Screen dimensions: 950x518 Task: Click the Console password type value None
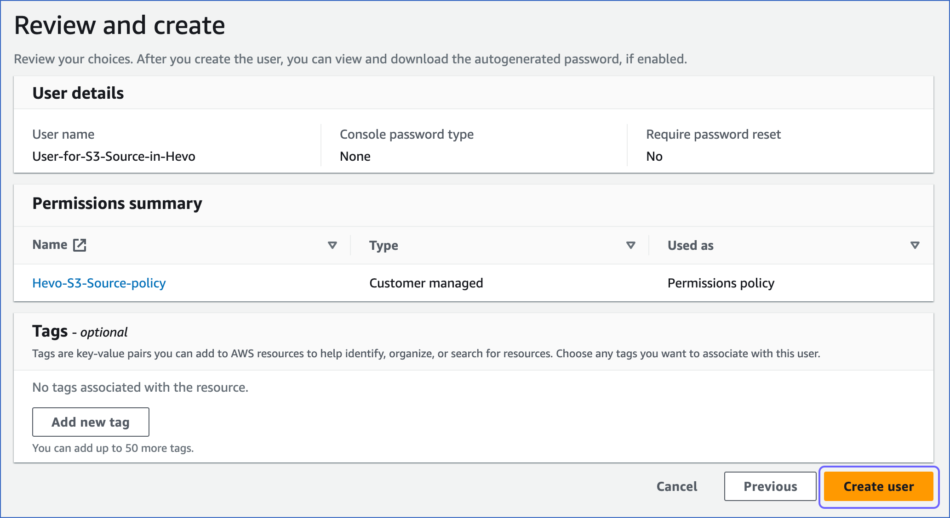[x=355, y=156]
